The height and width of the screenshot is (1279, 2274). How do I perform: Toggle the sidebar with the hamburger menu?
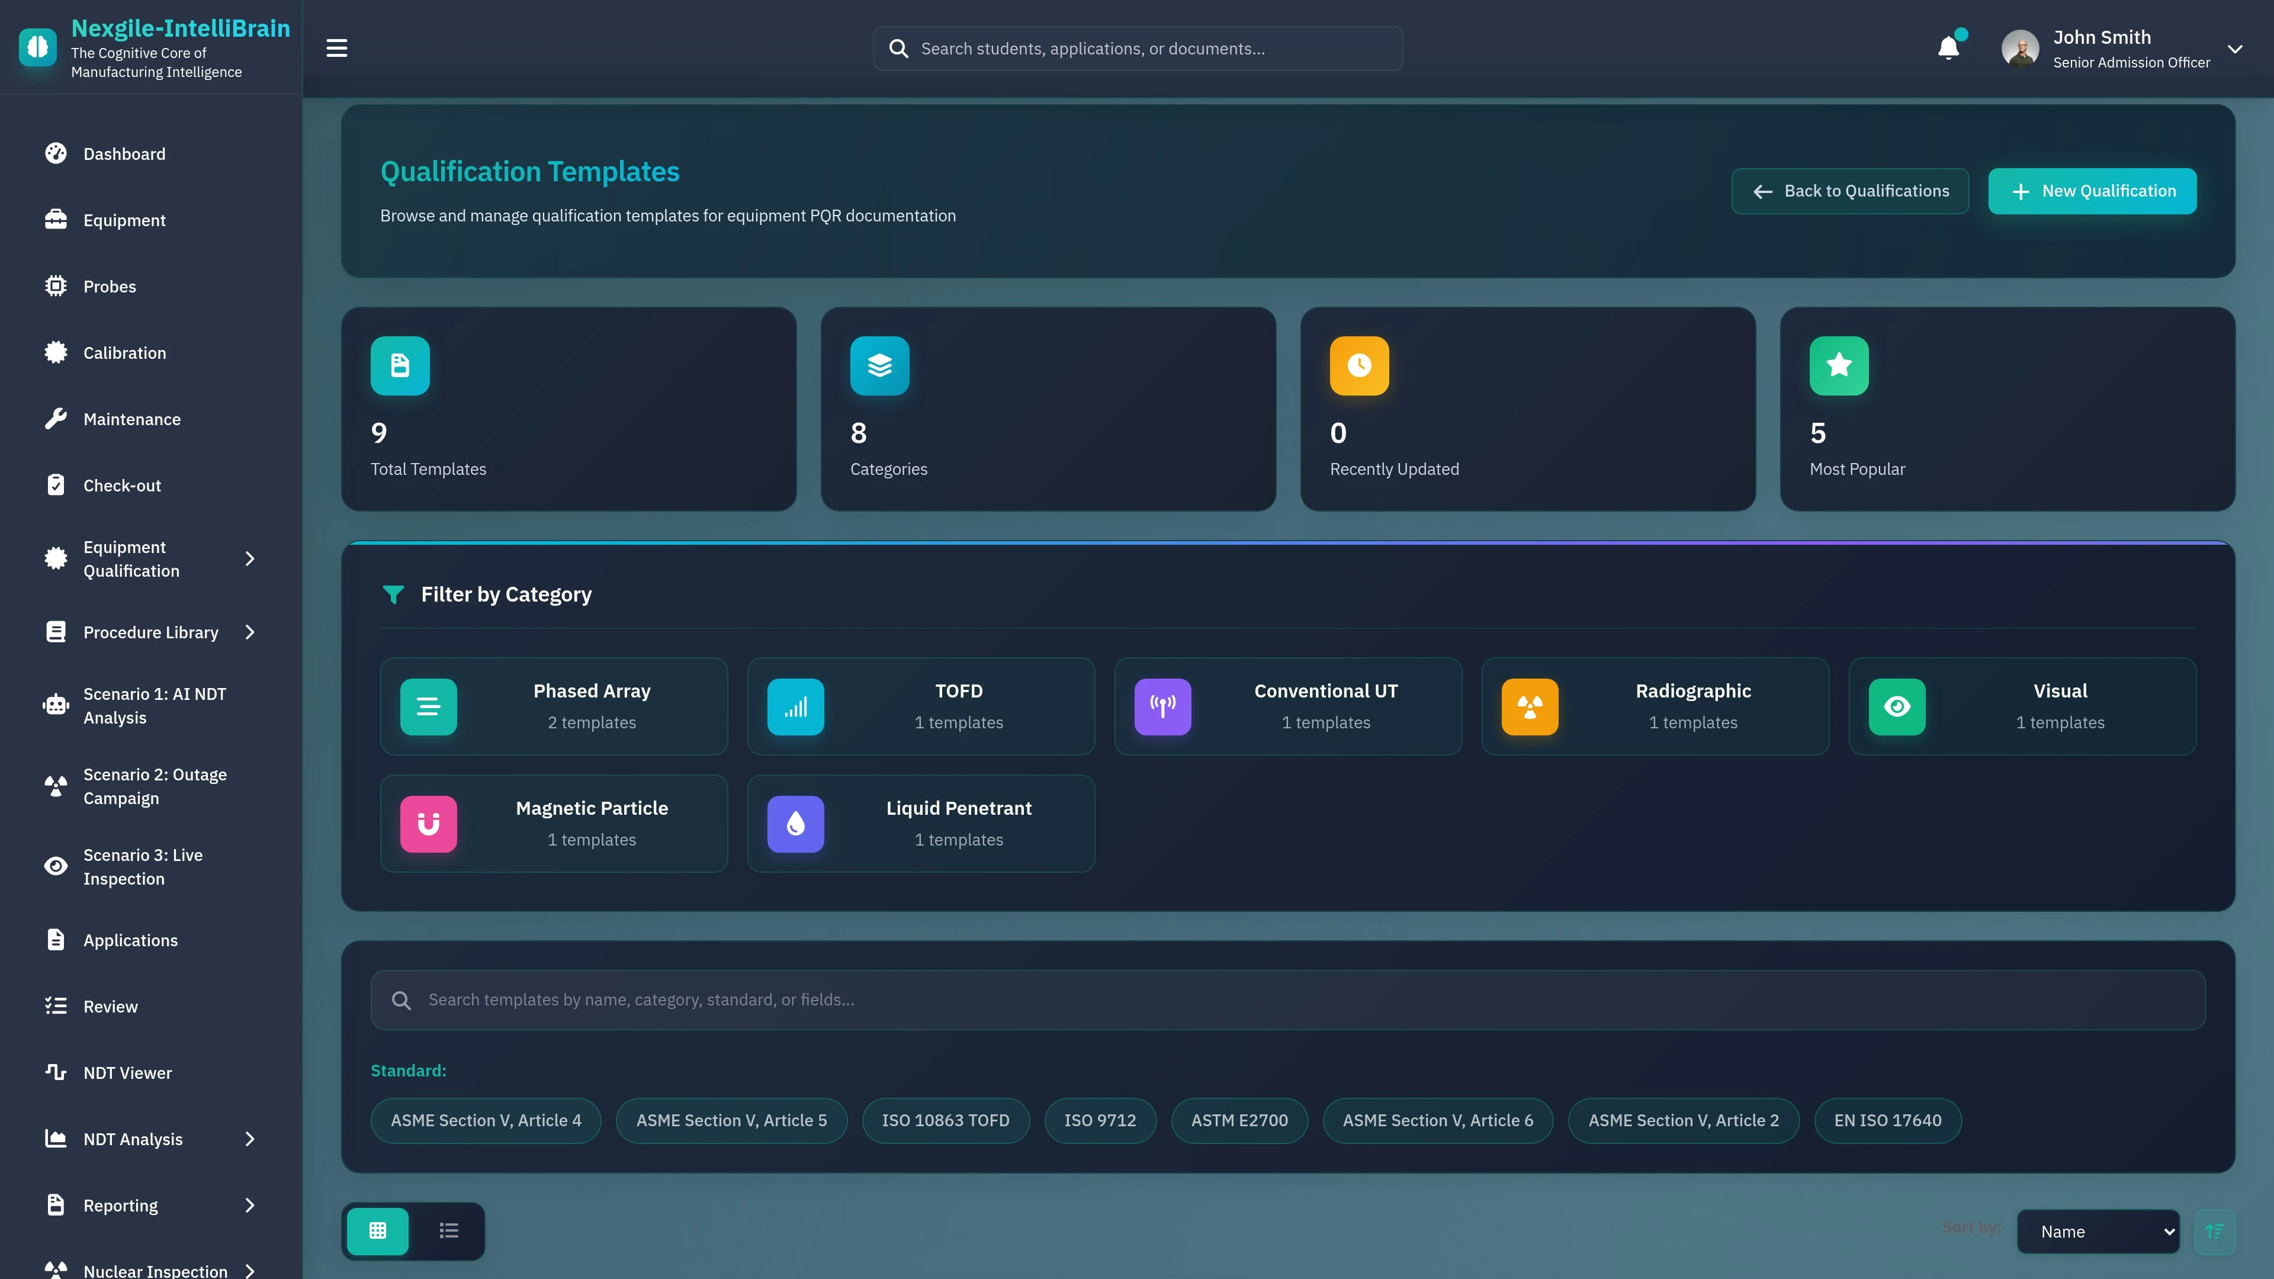point(336,47)
